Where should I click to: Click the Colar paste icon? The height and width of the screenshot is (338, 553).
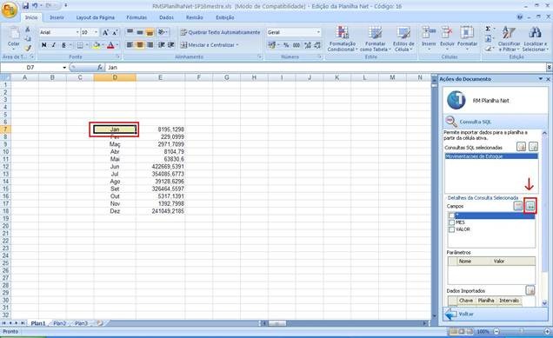(x=14, y=33)
